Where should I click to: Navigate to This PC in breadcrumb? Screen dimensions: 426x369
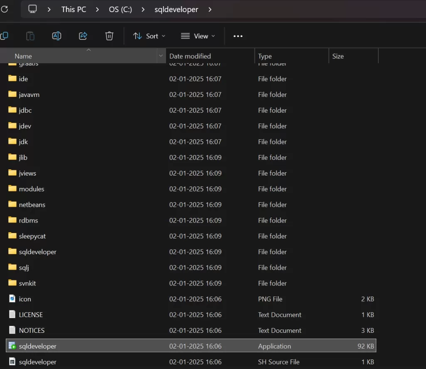tap(74, 9)
